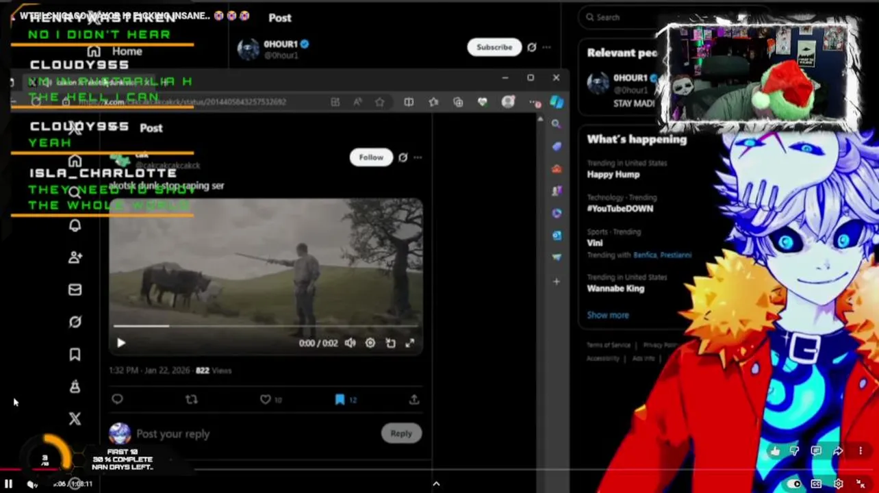
Task: Open X Notifications bell in sidebar
Action: point(75,225)
